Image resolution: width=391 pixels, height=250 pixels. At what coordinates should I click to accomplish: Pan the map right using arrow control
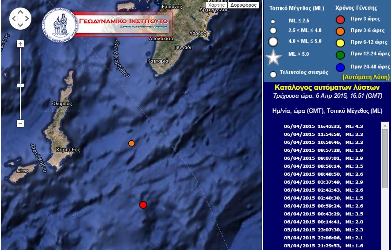coord(27,19)
